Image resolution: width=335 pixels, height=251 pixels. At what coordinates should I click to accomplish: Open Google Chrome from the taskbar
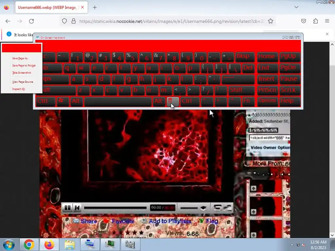pyautogui.click(x=29, y=244)
